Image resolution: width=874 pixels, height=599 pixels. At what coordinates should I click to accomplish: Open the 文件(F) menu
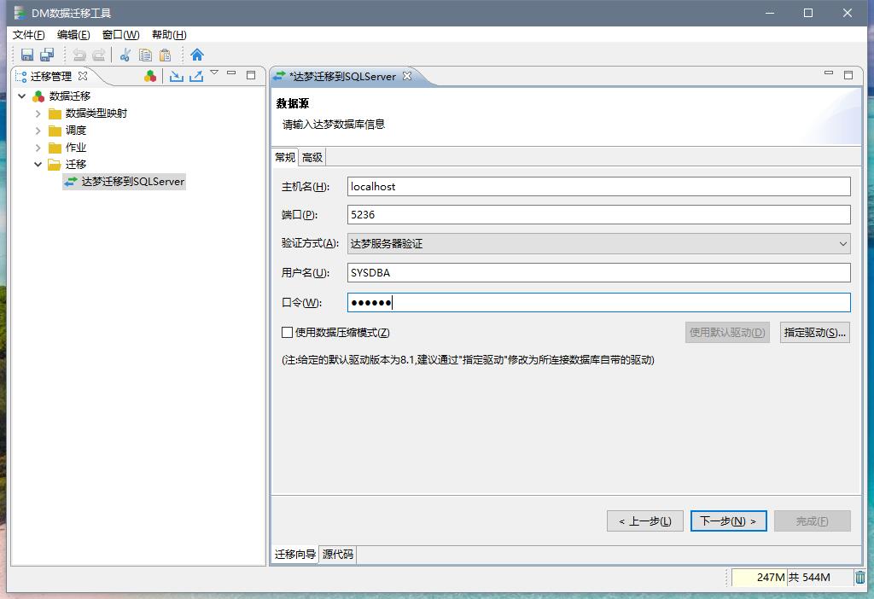28,35
